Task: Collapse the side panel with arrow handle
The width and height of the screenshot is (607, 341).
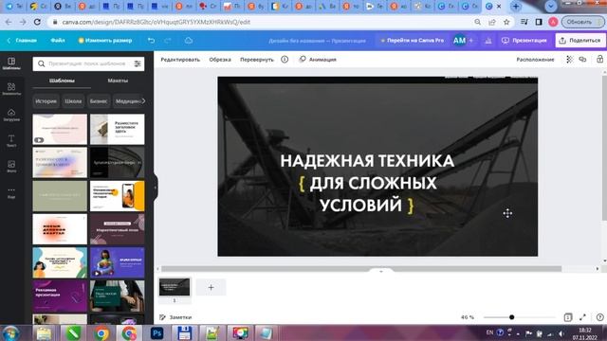Action: click(156, 188)
